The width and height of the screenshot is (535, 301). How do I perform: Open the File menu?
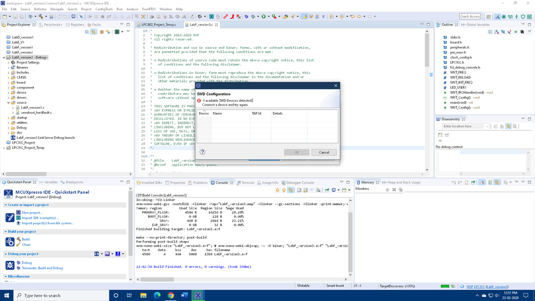tap(4, 9)
